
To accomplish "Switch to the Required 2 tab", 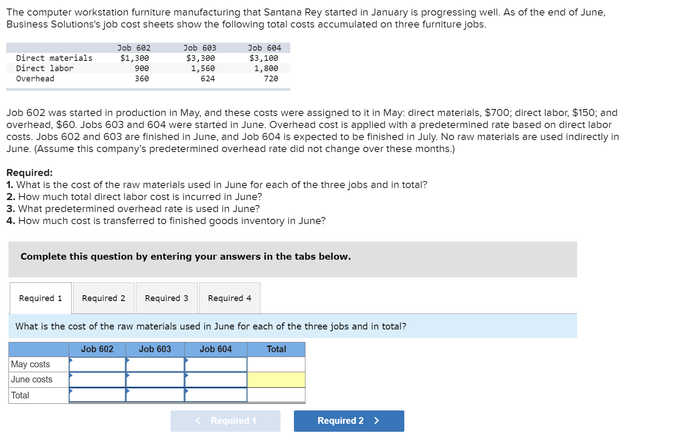I will 104,298.
